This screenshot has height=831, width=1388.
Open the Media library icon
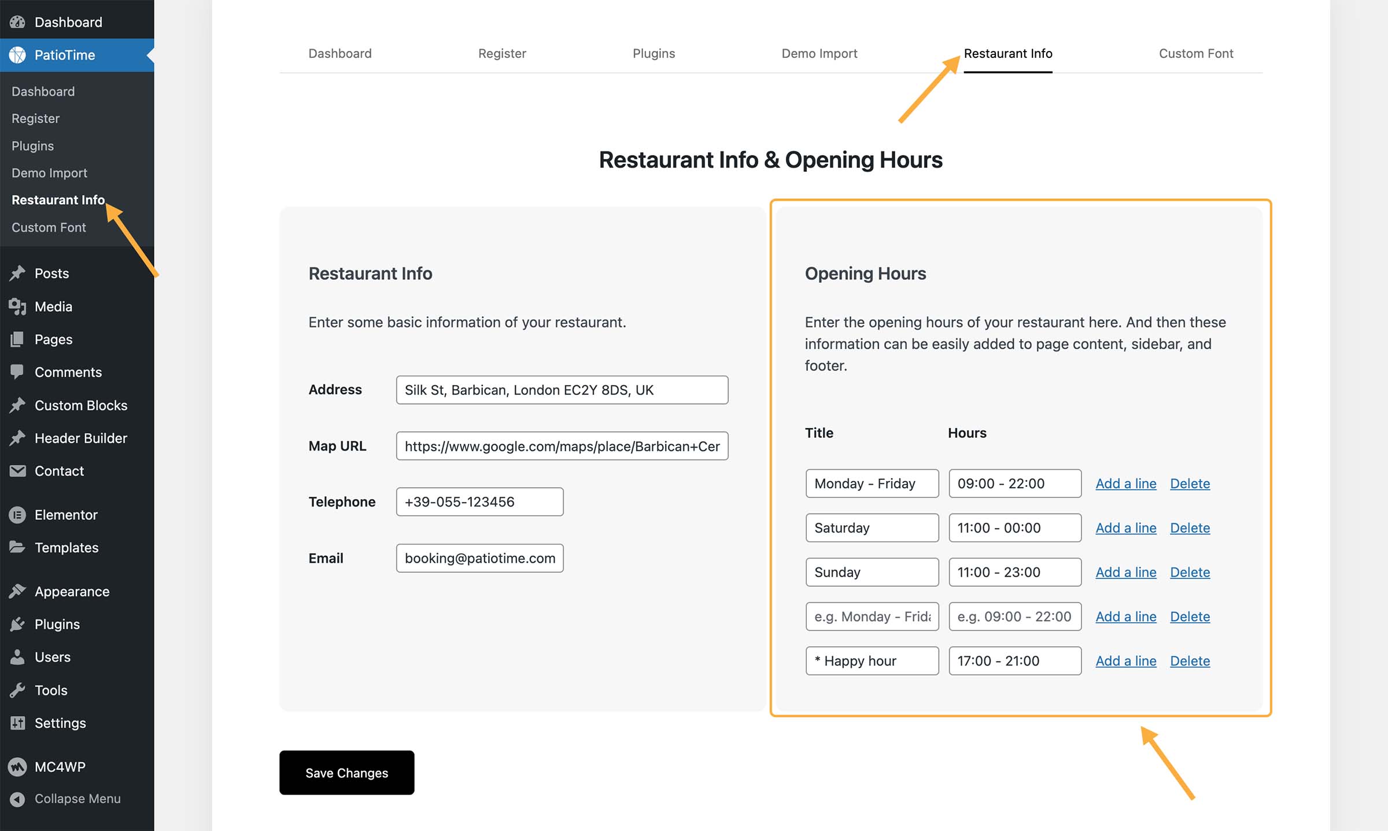coord(18,306)
